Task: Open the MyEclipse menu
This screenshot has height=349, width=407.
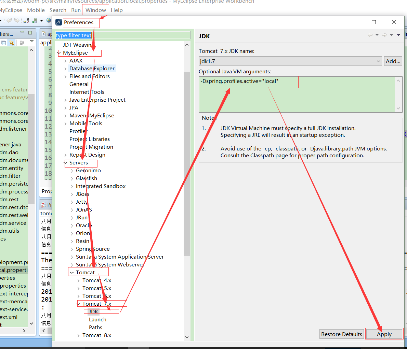Action: [x=11, y=10]
